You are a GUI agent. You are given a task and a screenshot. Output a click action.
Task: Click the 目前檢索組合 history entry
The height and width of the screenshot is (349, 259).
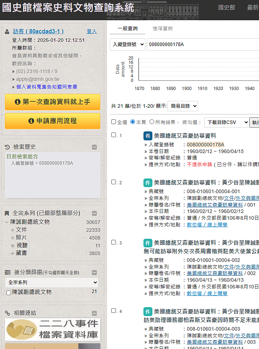coord(22,157)
